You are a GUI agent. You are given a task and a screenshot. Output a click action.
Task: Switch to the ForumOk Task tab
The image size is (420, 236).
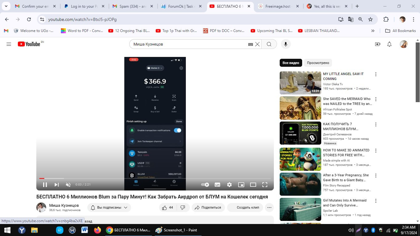click(181, 6)
